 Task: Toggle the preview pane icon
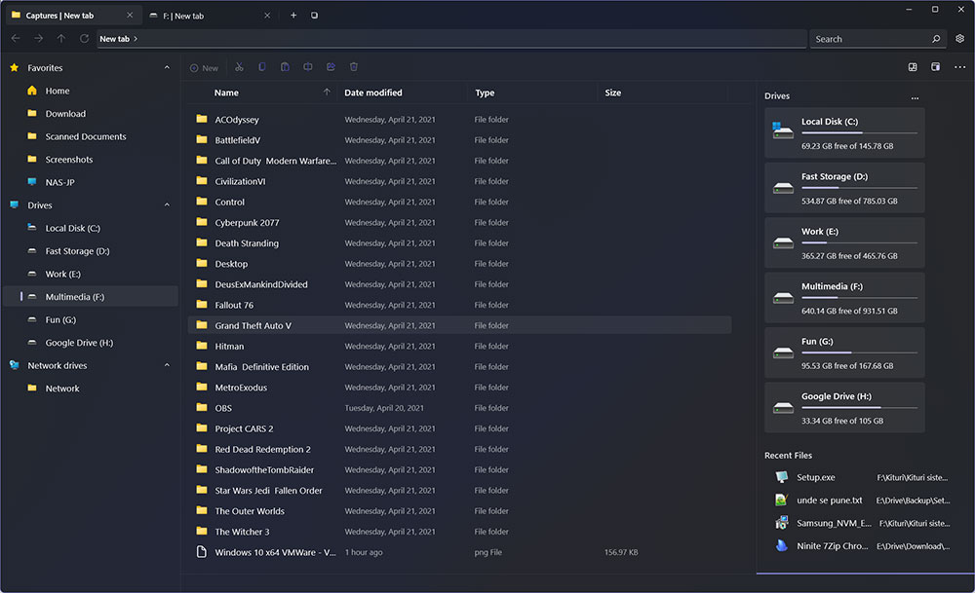pyautogui.click(x=935, y=67)
